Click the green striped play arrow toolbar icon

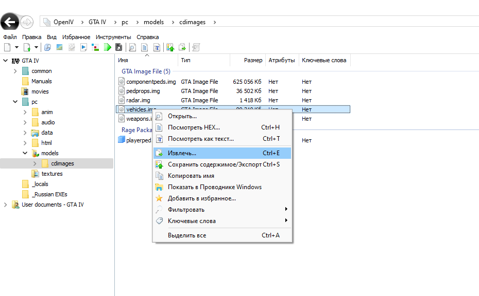(x=107, y=47)
